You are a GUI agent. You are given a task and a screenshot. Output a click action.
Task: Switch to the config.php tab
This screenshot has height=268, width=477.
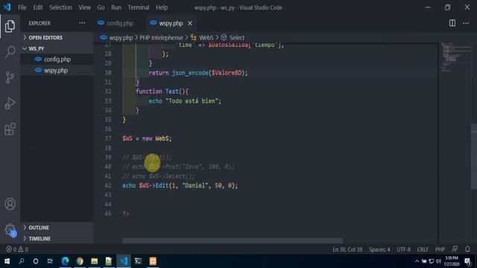tap(120, 23)
